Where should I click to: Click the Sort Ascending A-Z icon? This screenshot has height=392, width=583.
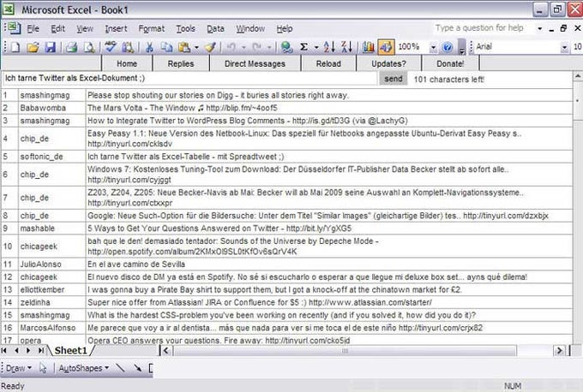(x=329, y=47)
